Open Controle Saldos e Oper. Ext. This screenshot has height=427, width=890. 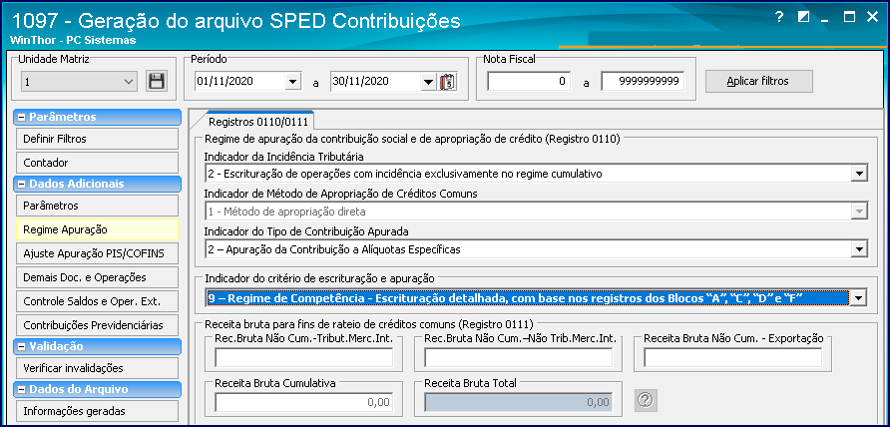(x=97, y=301)
